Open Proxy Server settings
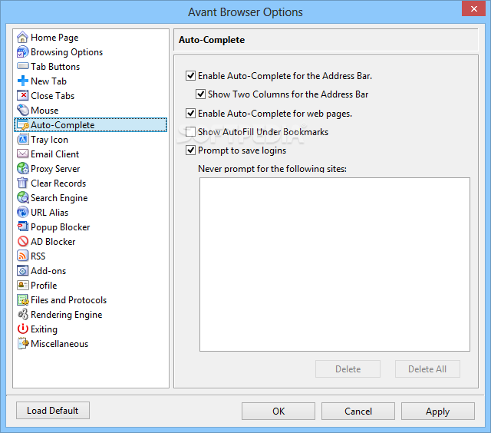 (55, 169)
